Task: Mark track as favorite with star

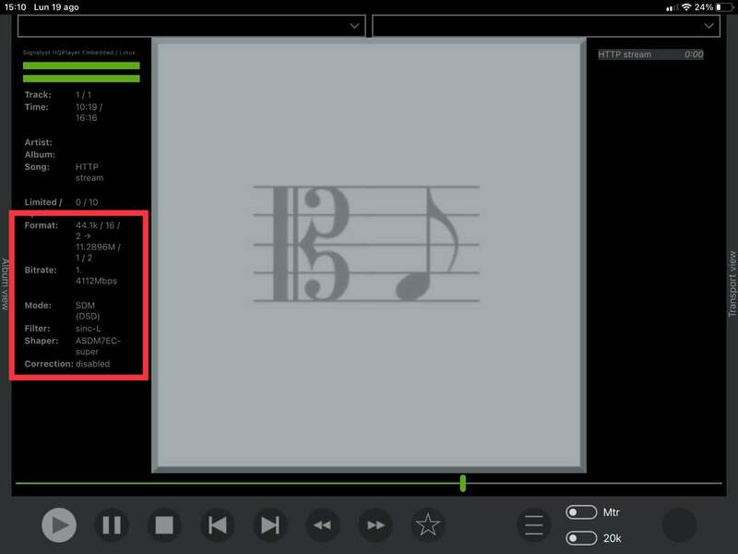Action: pyautogui.click(x=428, y=525)
